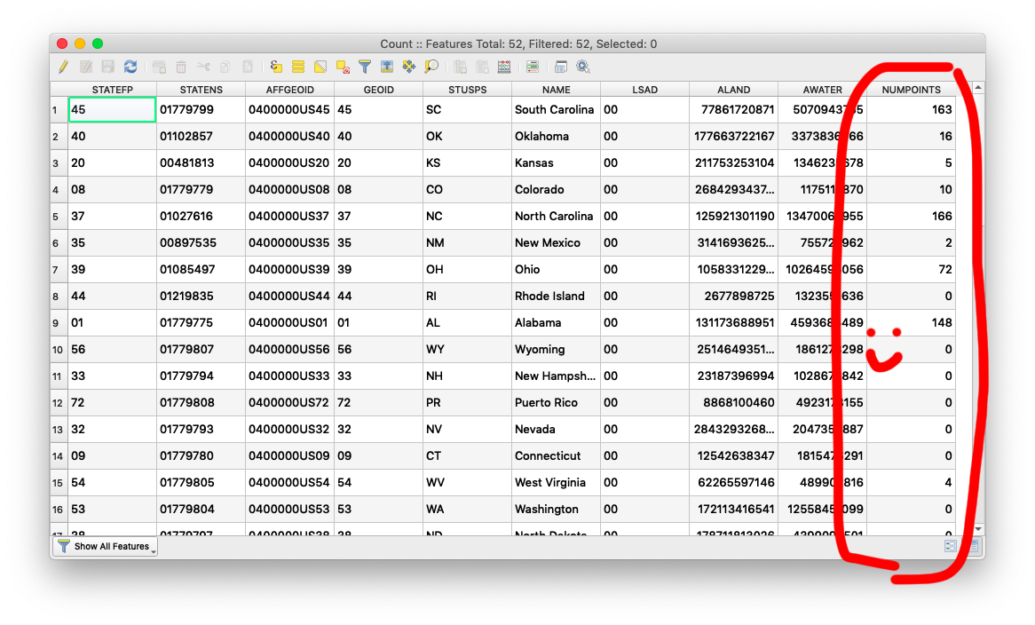This screenshot has height=625, width=1035.
Task: Click Move selection to top icon
Action: tap(387, 67)
